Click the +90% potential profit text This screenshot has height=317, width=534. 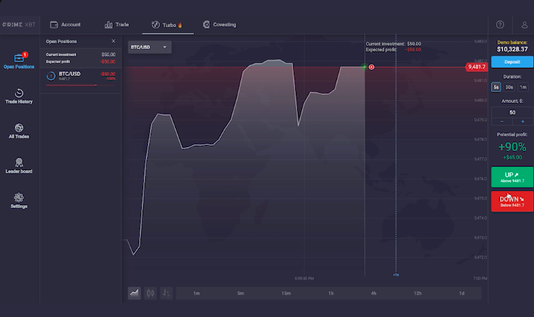point(512,147)
